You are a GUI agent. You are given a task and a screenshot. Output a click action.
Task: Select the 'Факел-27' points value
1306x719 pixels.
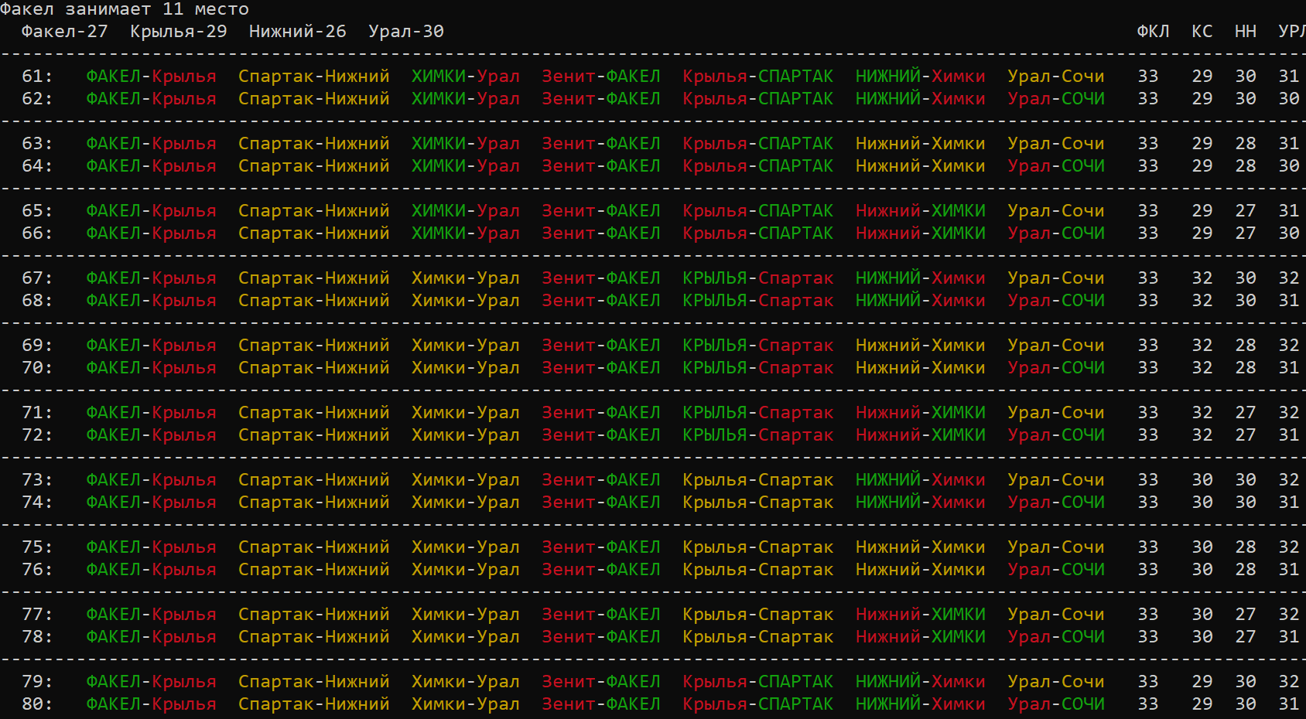65,32
